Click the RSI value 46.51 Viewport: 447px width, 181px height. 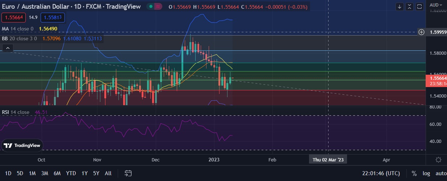(41, 112)
